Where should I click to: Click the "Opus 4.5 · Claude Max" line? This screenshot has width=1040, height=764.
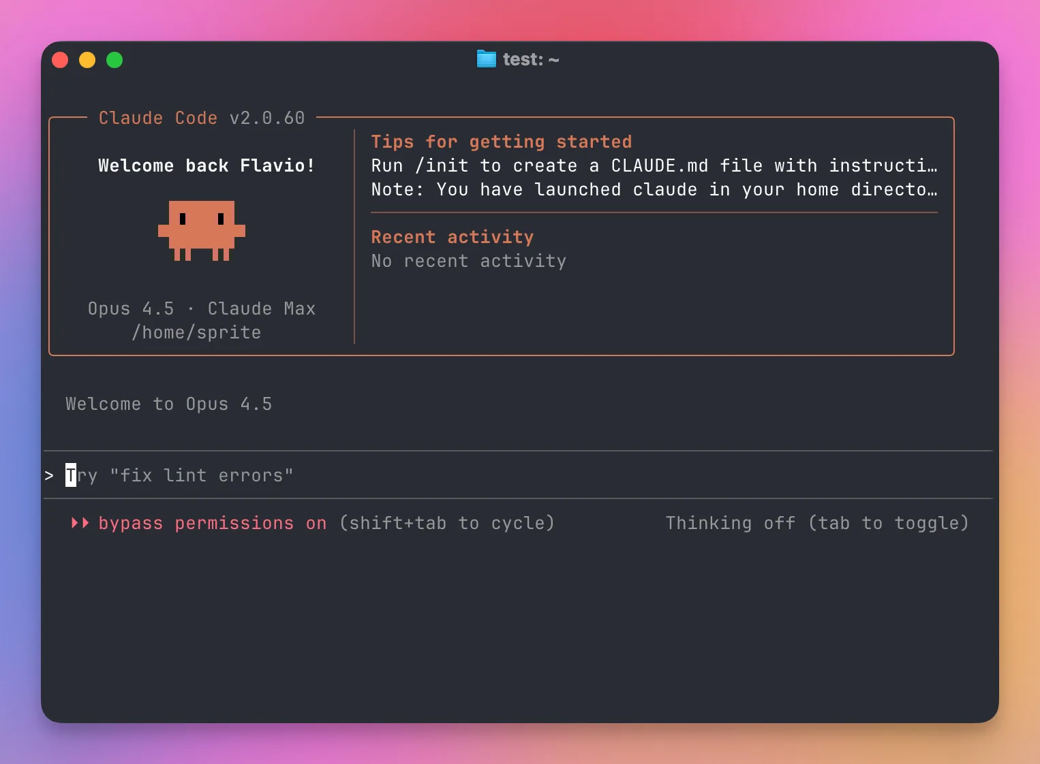[202, 308]
